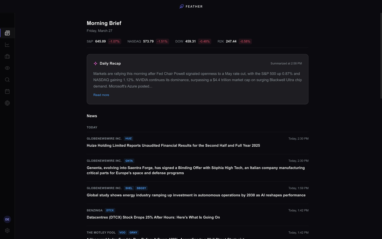Click the S&P -1.07% change badge
382x239 pixels.
(114, 41)
